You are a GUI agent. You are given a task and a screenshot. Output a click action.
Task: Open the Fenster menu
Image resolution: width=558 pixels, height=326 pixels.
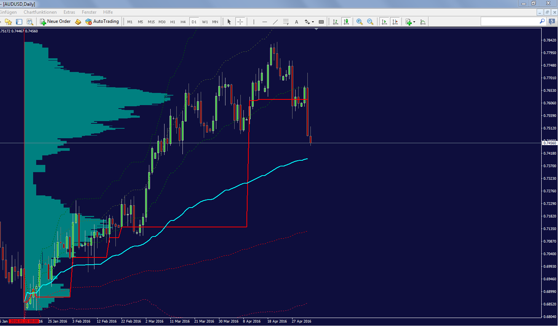point(89,12)
